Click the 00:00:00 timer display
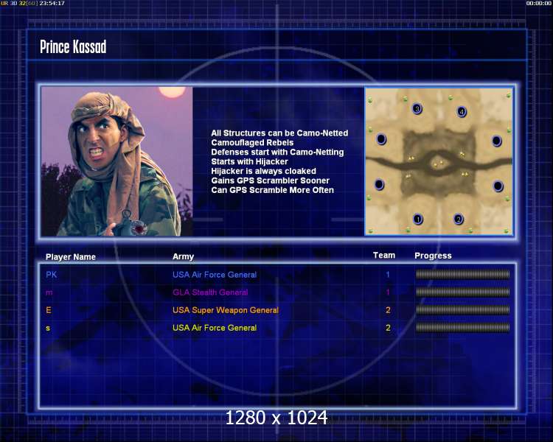This screenshot has width=553, height=442. click(538, 3)
